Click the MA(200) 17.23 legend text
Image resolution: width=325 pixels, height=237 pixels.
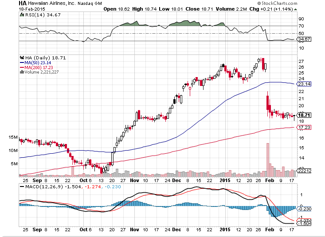pos(39,67)
